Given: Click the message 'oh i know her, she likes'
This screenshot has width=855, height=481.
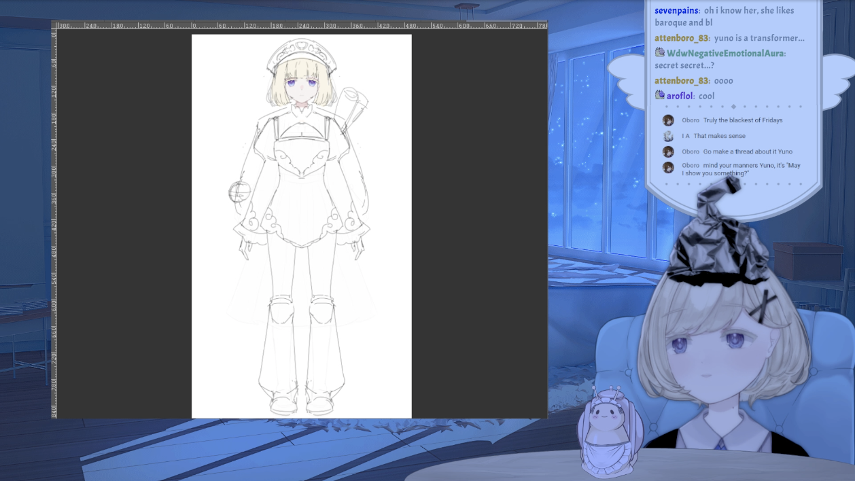Looking at the screenshot, I should 749,10.
